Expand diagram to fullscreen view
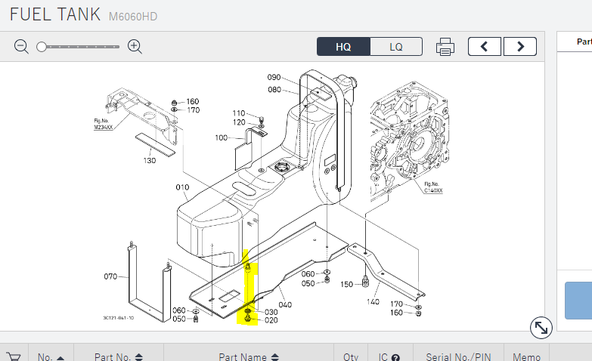592x361 pixels. [541, 328]
